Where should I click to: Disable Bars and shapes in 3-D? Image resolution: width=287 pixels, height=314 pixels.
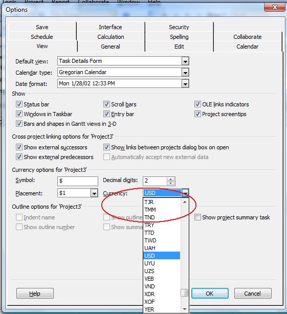[19, 124]
